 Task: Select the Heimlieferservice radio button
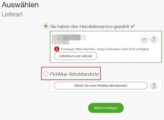point(46,26)
